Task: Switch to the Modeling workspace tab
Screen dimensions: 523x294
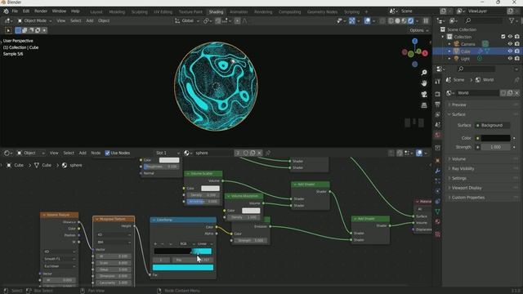Action: point(117,11)
